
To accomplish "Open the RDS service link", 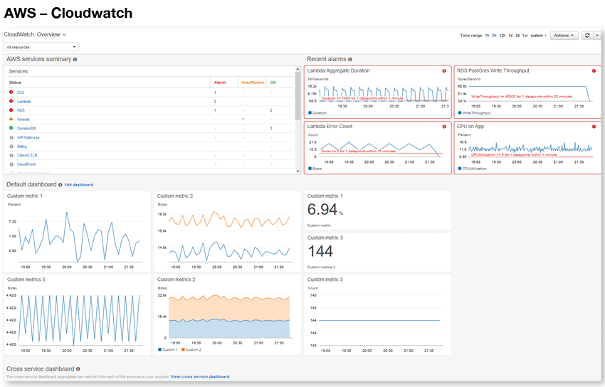I will [21, 110].
